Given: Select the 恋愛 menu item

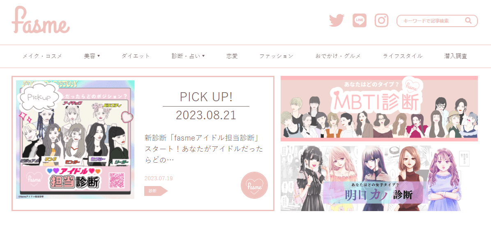Looking at the screenshot, I should [232, 56].
